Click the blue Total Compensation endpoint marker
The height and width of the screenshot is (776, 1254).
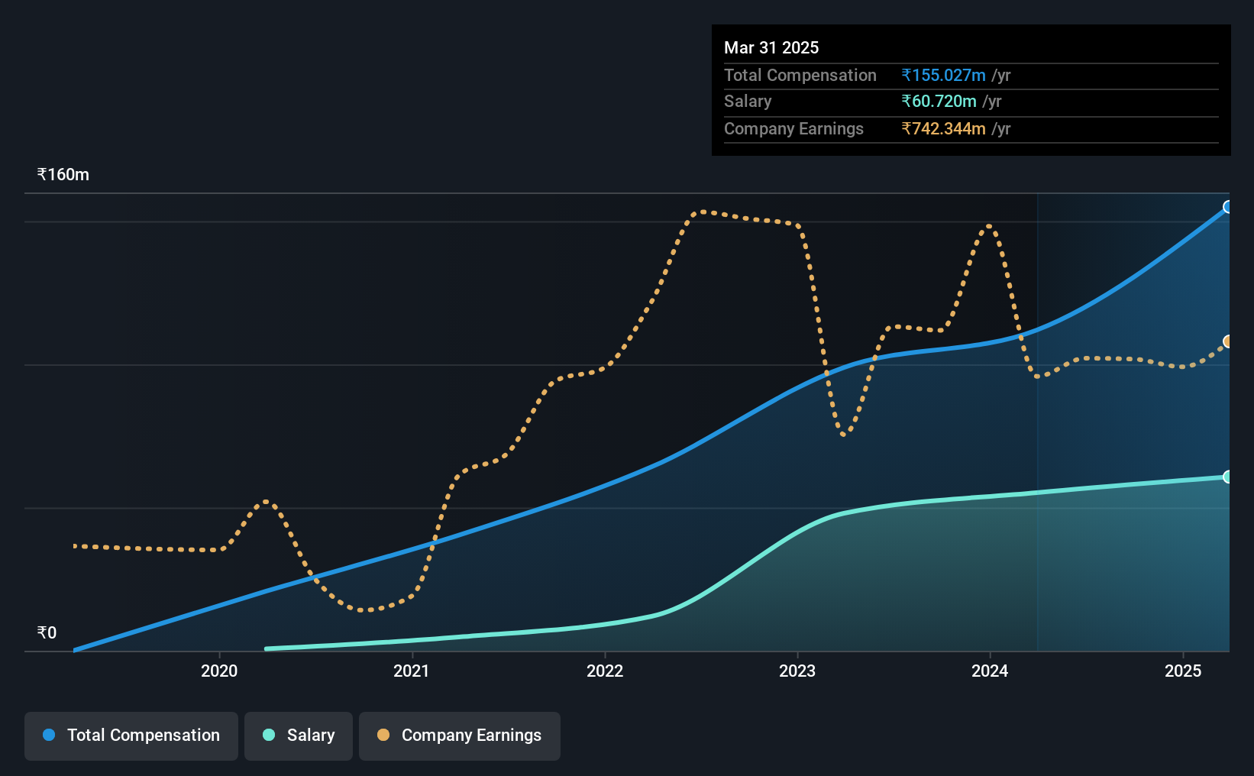coord(1228,207)
